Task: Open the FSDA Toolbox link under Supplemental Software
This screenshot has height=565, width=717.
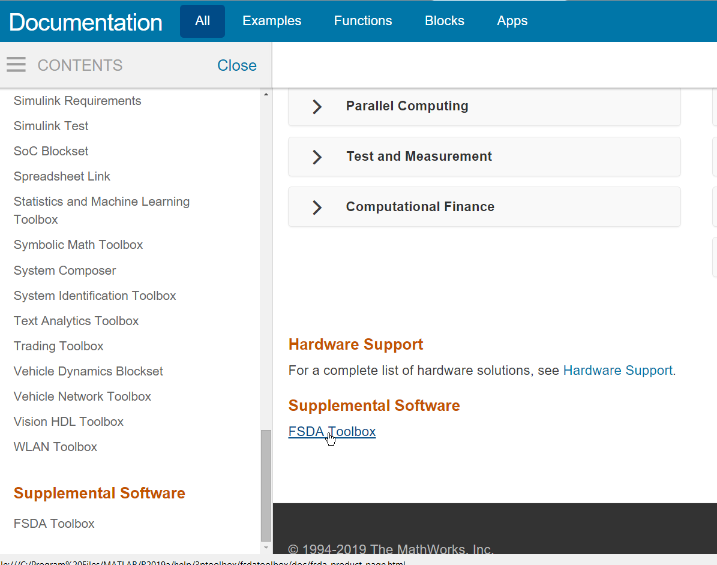Action: click(332, 431)
